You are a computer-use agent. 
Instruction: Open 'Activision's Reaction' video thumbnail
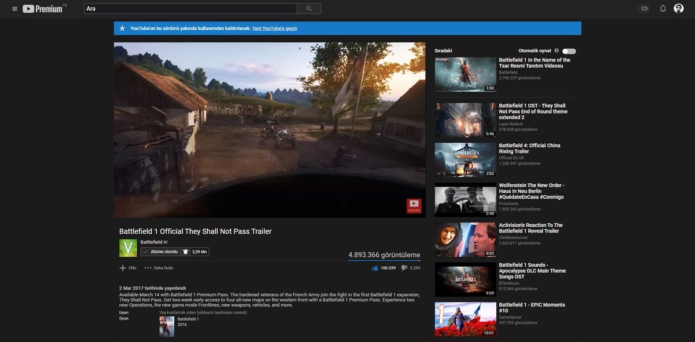466,239
